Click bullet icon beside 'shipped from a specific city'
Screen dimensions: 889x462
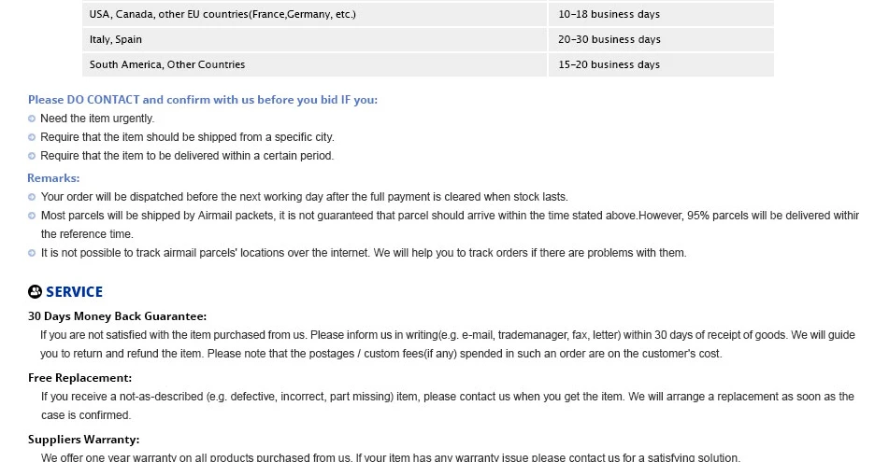click(x=32, y=137)
